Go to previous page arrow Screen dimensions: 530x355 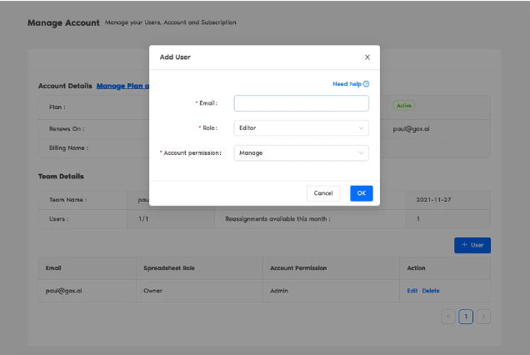point(448,317)
